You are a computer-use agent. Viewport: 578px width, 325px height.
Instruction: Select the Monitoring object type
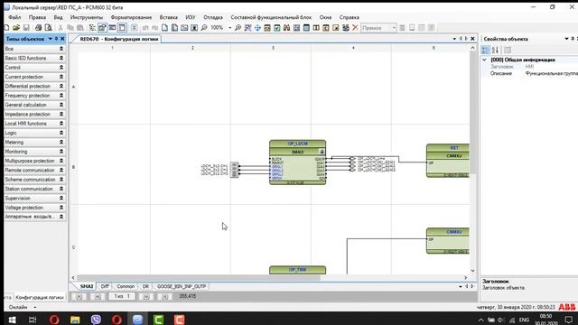pyautogui.click(x=34, y=152)
